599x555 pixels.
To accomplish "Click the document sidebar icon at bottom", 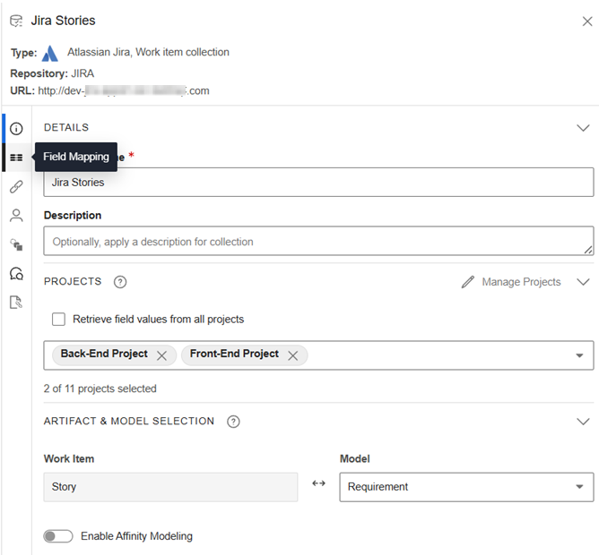I will pos(16,303).
